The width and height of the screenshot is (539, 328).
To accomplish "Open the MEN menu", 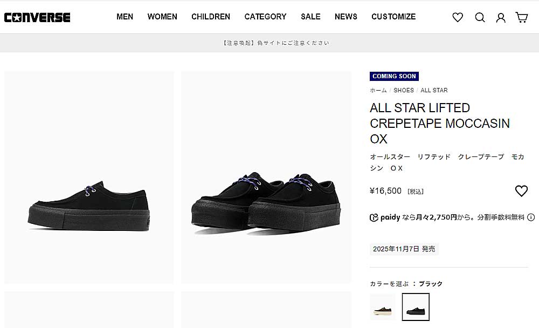I will (x=125, y=17).
